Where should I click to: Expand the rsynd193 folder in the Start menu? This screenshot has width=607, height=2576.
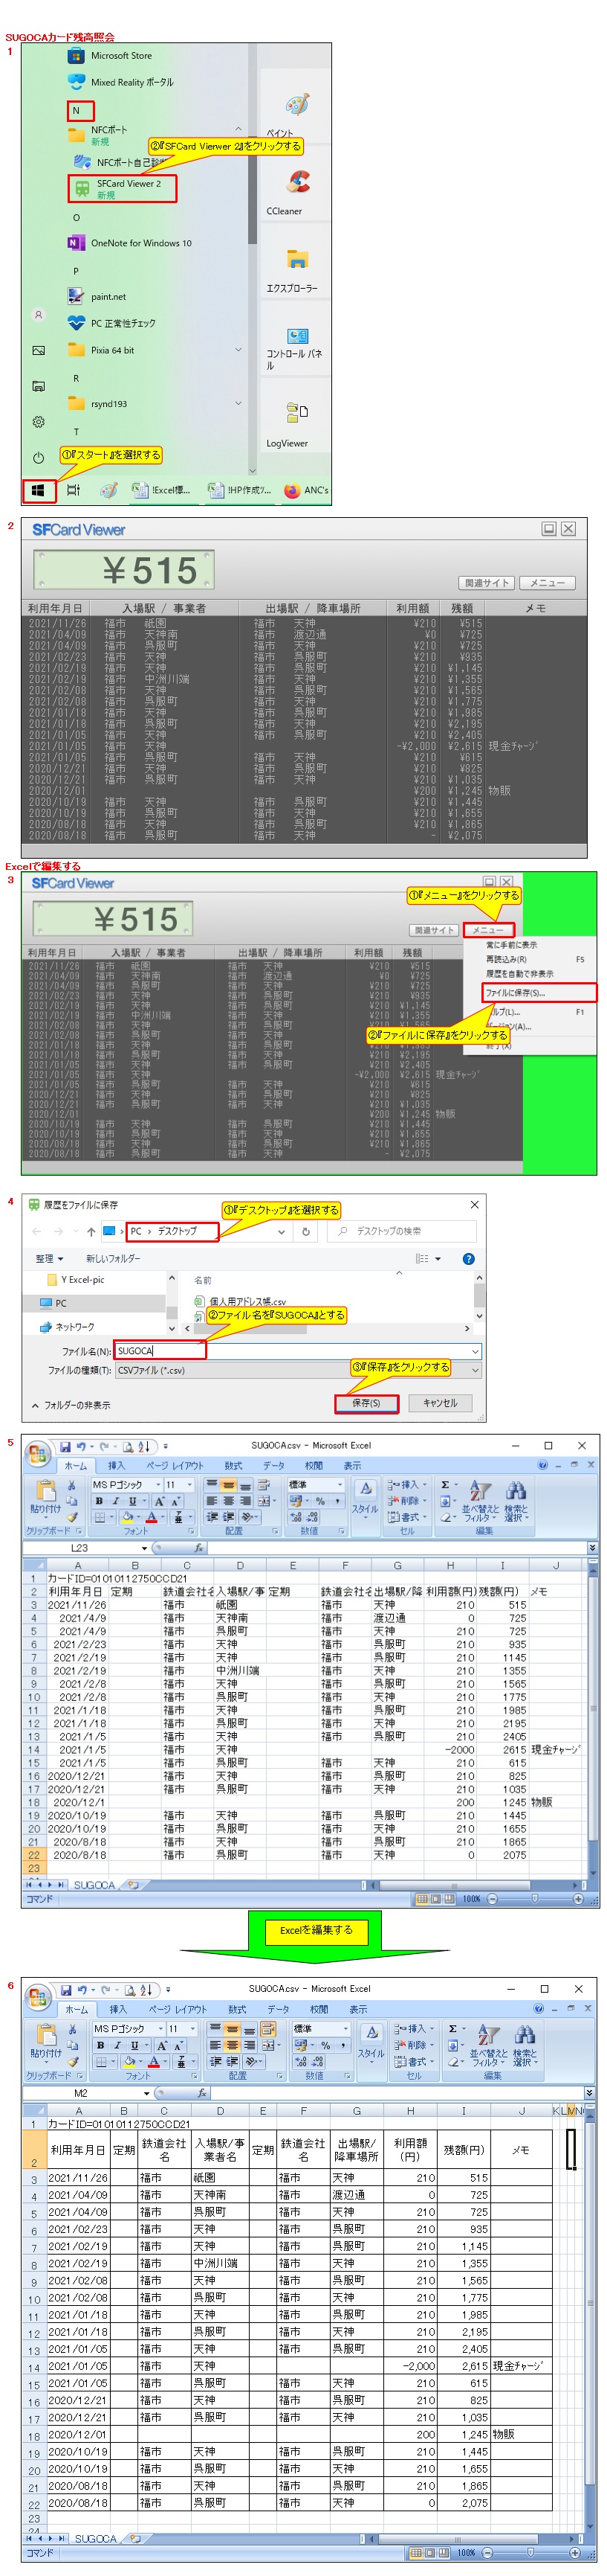[x=238, y=403]
